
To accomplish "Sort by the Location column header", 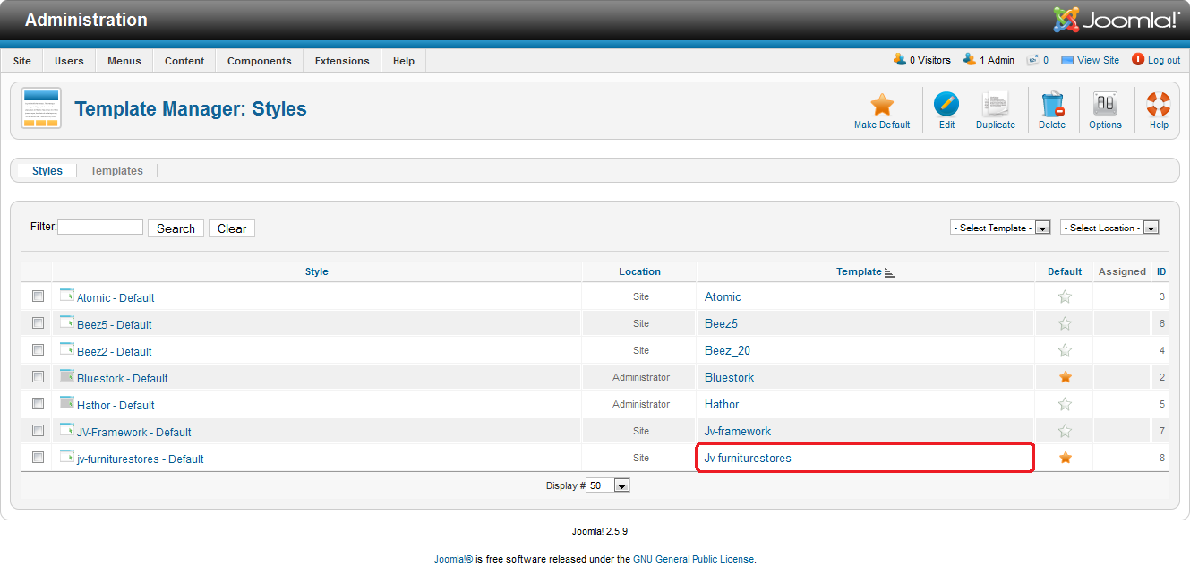I will [639, 271].
